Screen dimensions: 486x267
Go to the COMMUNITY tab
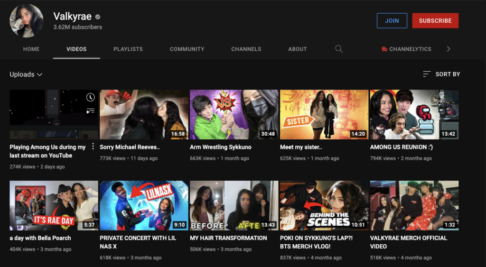[x=187, y=49]
